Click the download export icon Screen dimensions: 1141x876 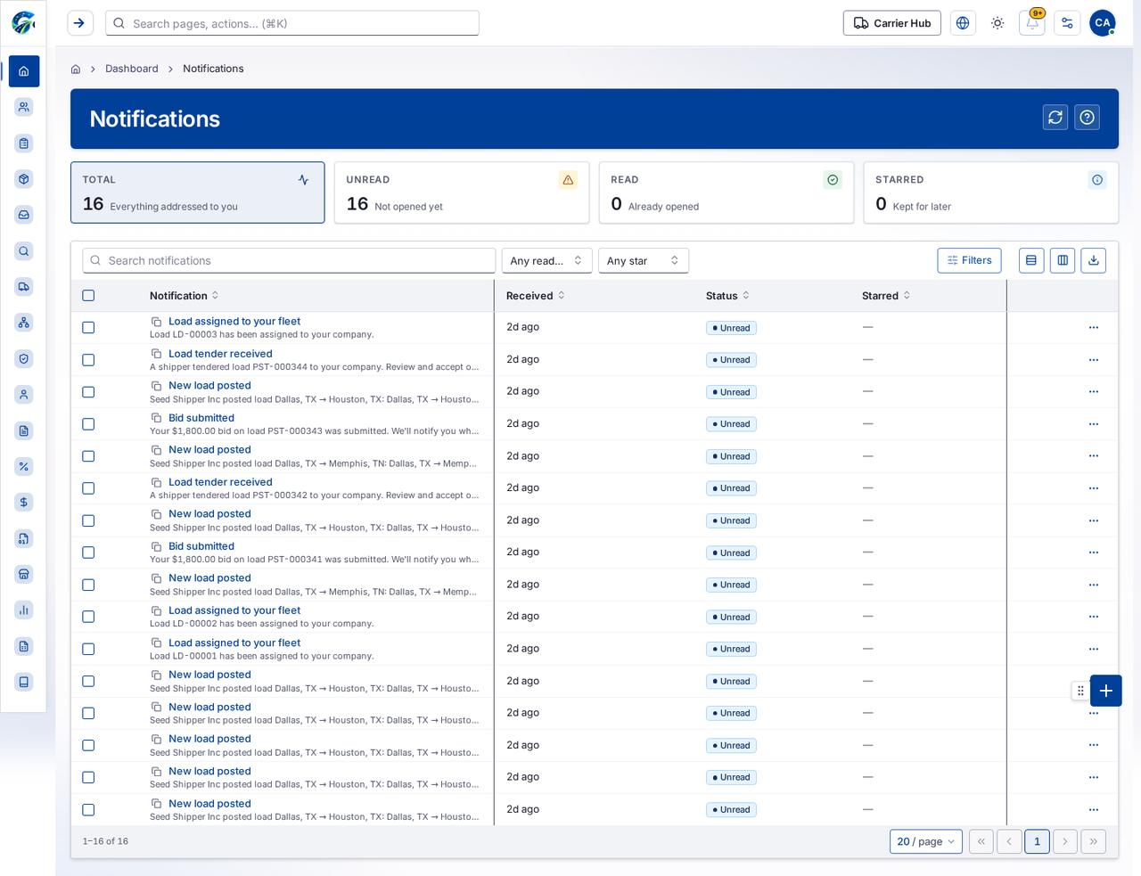tap(1094, 260)
